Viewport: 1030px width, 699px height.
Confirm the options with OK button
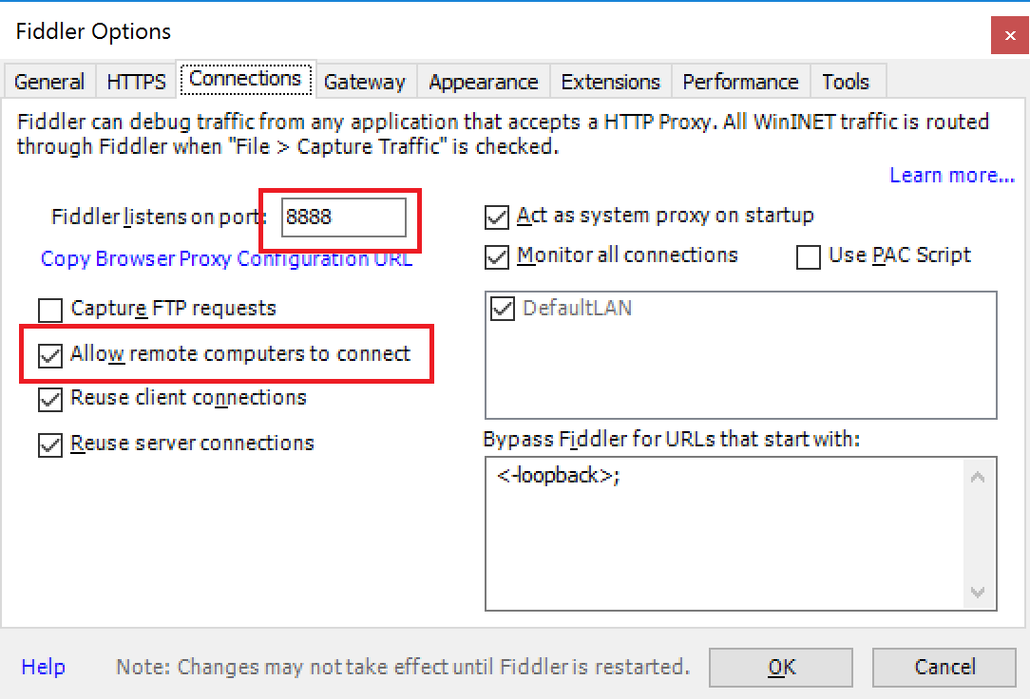click(x=781, y=668)
